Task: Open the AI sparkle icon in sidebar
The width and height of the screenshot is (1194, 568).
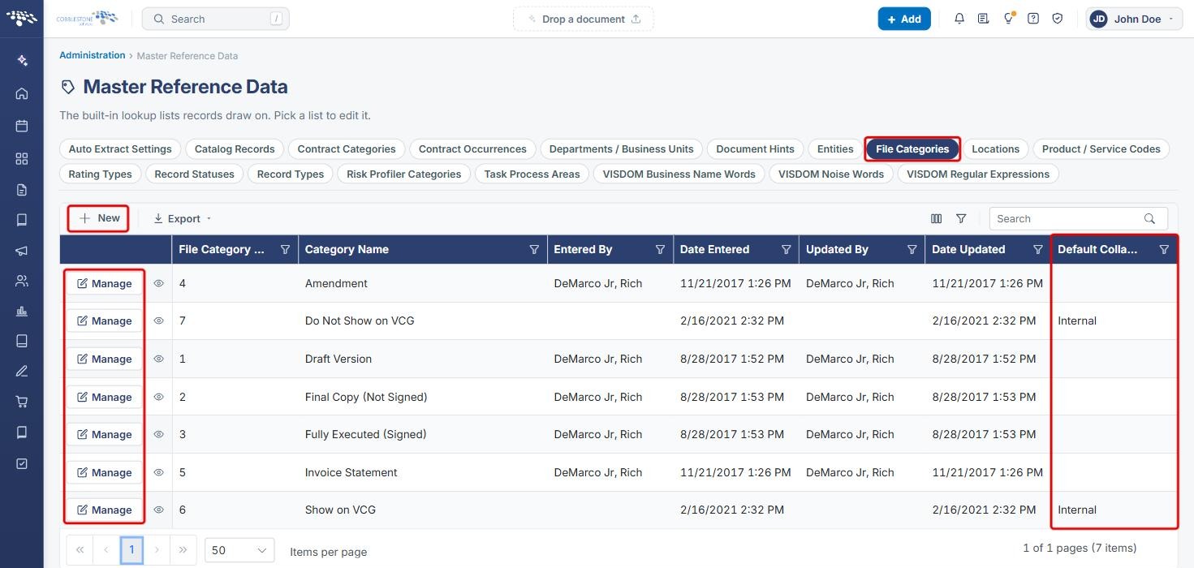Action: pyautogui.click(x=22, y=60)
